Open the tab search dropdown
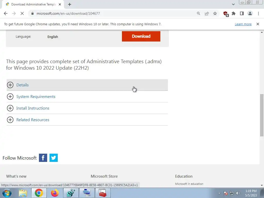The height and width of the screenshot is (198, 264). pyautogui.click(x=233, y=4)
